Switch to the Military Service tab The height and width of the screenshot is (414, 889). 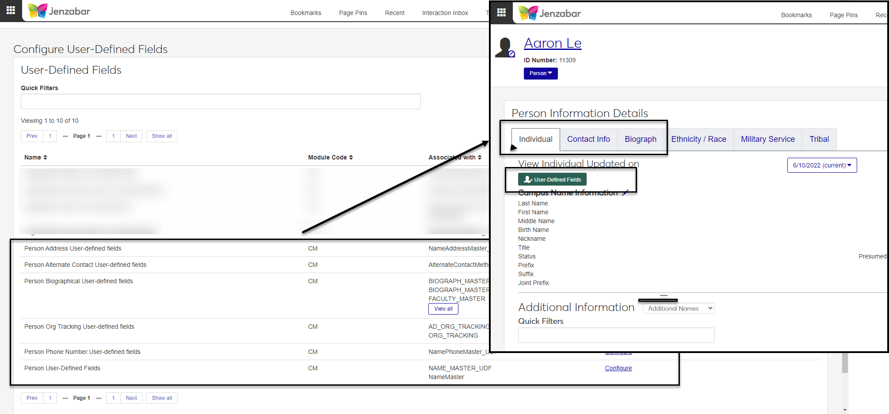tap(767, 139)
